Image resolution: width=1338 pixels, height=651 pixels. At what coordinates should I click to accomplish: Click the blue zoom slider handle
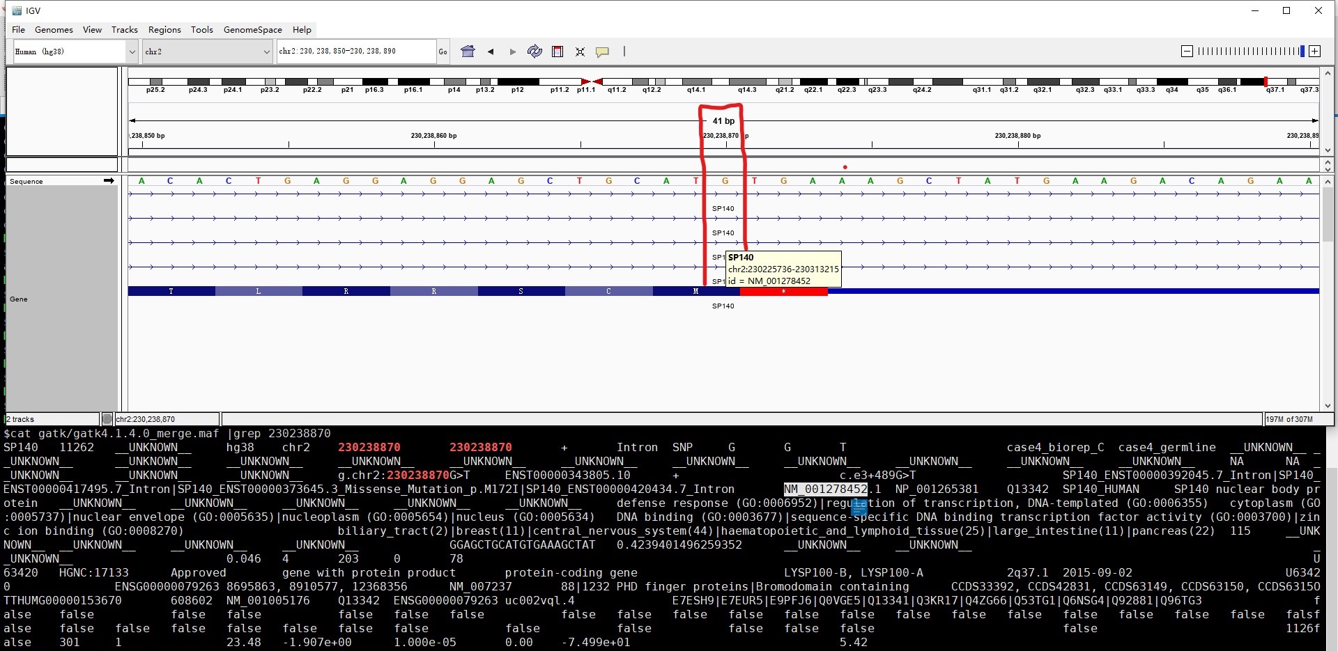click(x=1302, y=51)
